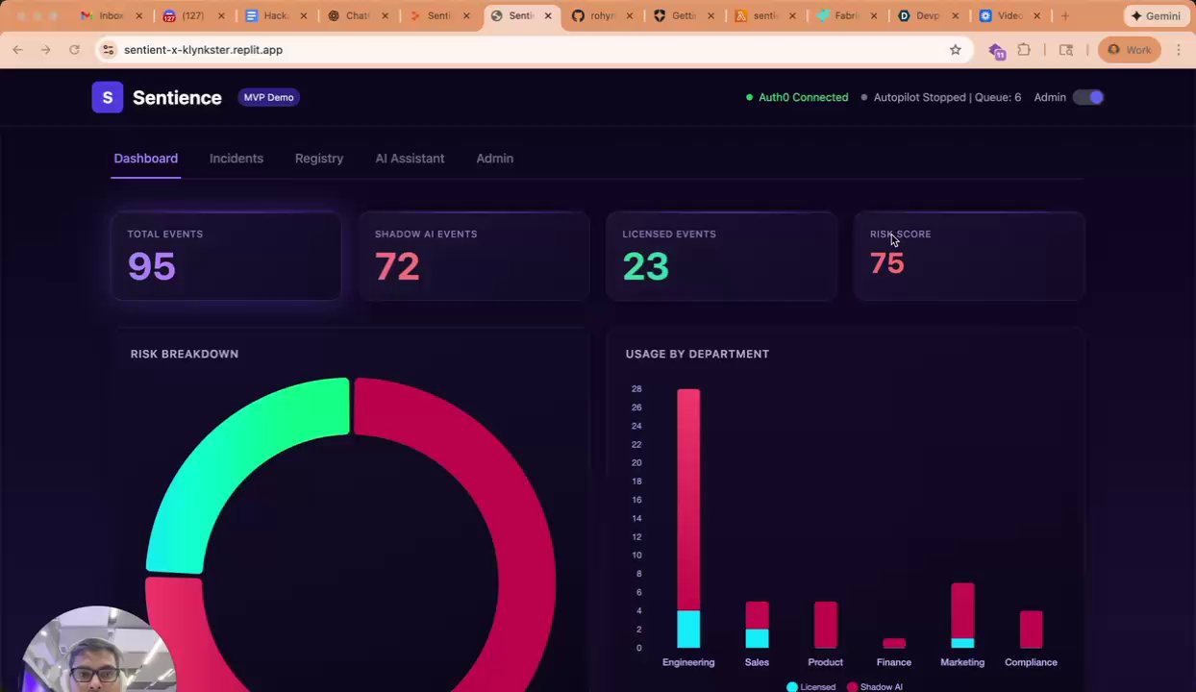
Task: Select the Risk Score card
Action: [969, 257]
